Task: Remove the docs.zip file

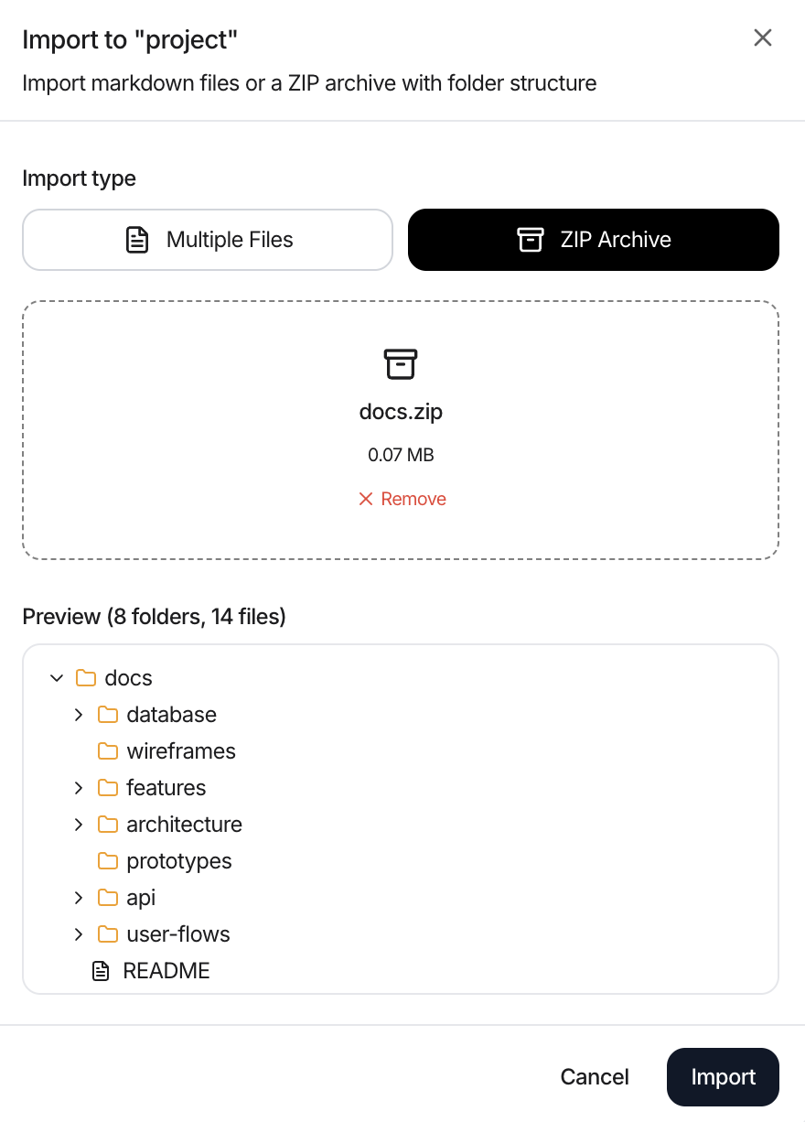Action: tap(401, 498)
